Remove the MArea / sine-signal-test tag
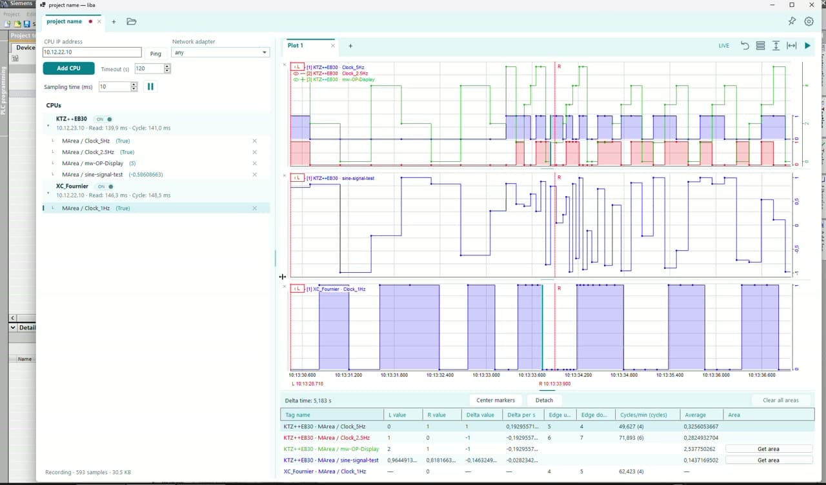Image resolution: width=826 pixels, height=485 pixels. click(254, 175)
